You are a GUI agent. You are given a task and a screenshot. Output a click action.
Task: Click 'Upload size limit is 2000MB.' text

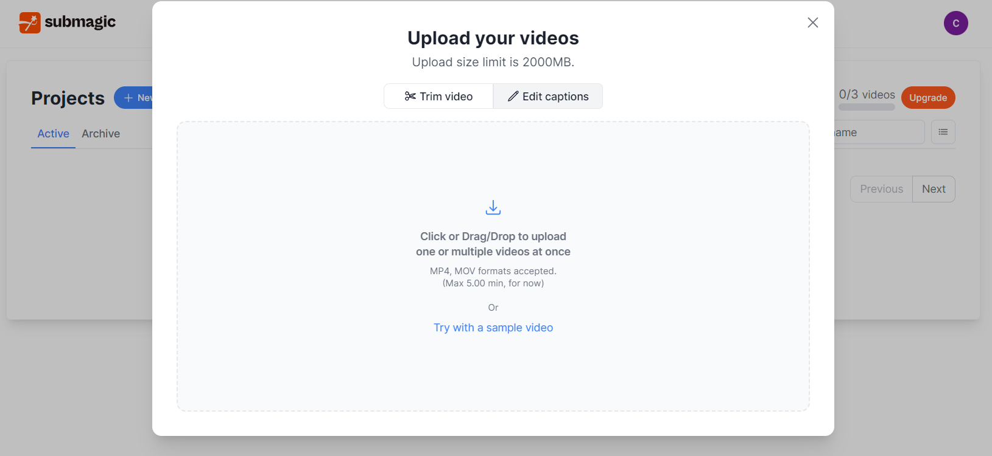493,62
